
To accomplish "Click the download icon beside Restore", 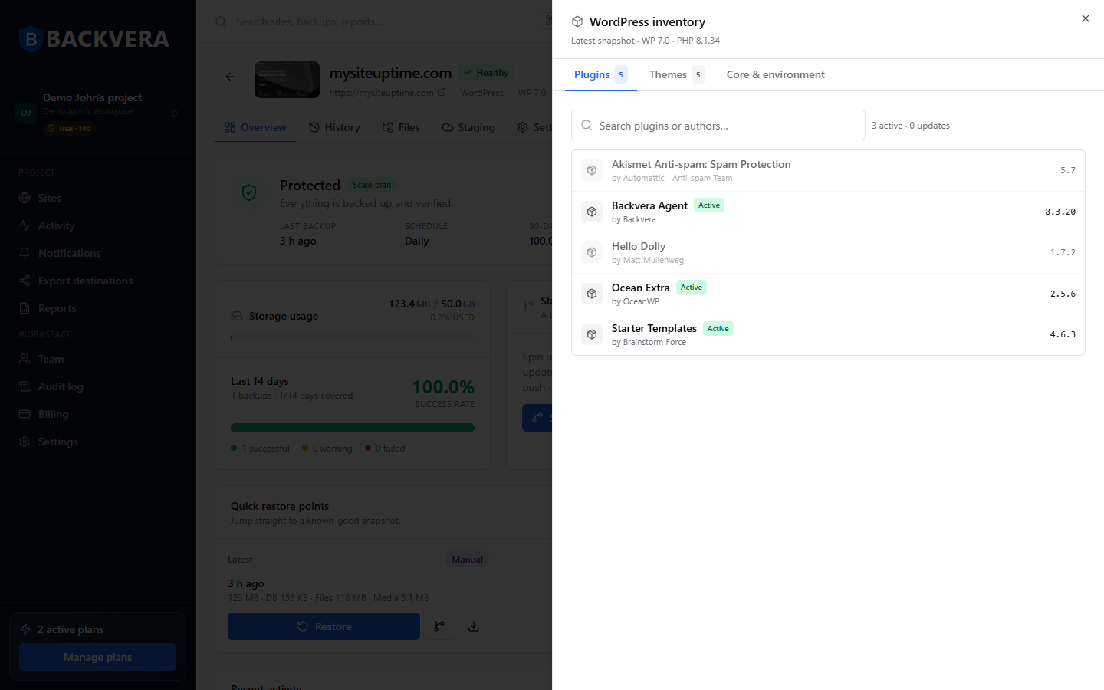I will point(474,626).
